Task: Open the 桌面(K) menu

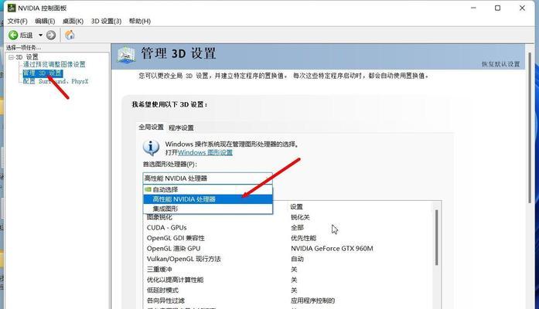Action: [73, 22]
